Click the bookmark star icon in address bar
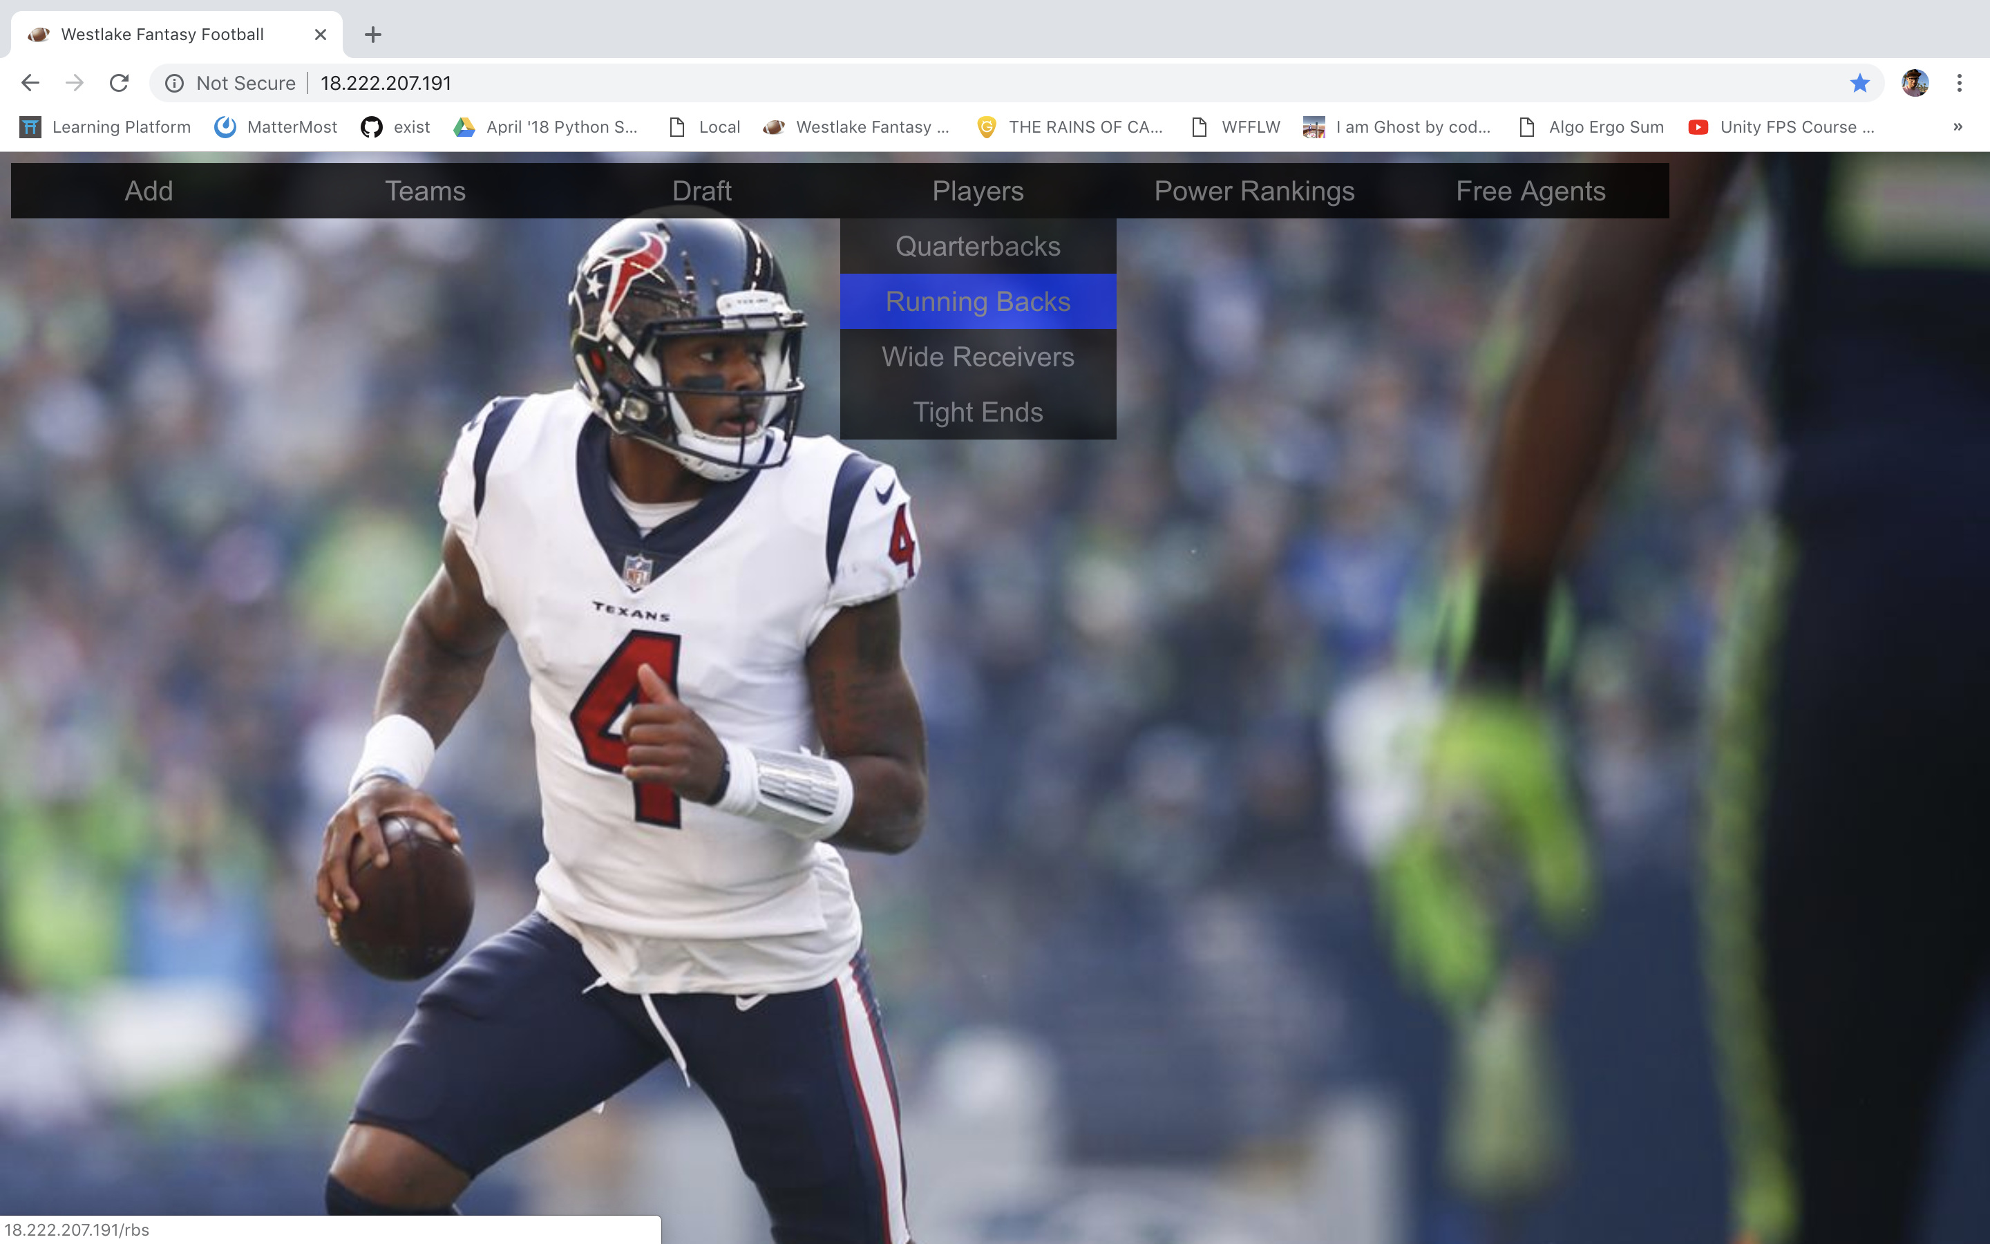The width and height of the screenshot is (1990, 1244). coord(1858,82)
